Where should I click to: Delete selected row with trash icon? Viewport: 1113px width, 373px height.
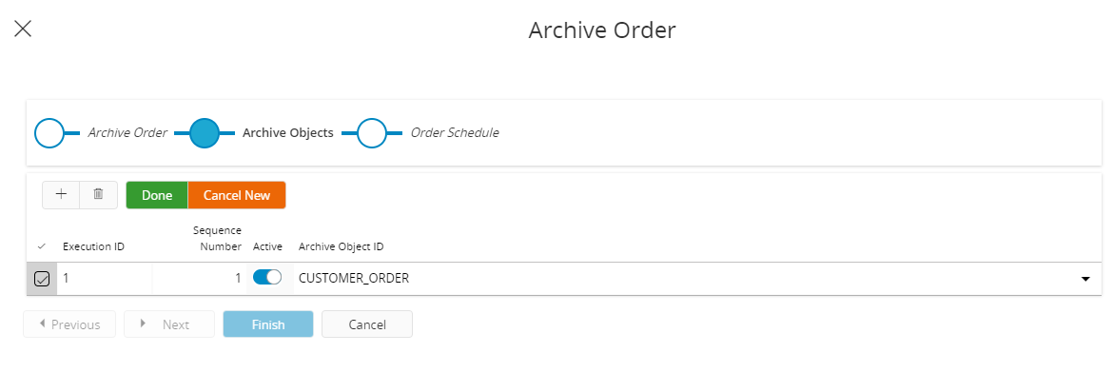pos(99,194)
